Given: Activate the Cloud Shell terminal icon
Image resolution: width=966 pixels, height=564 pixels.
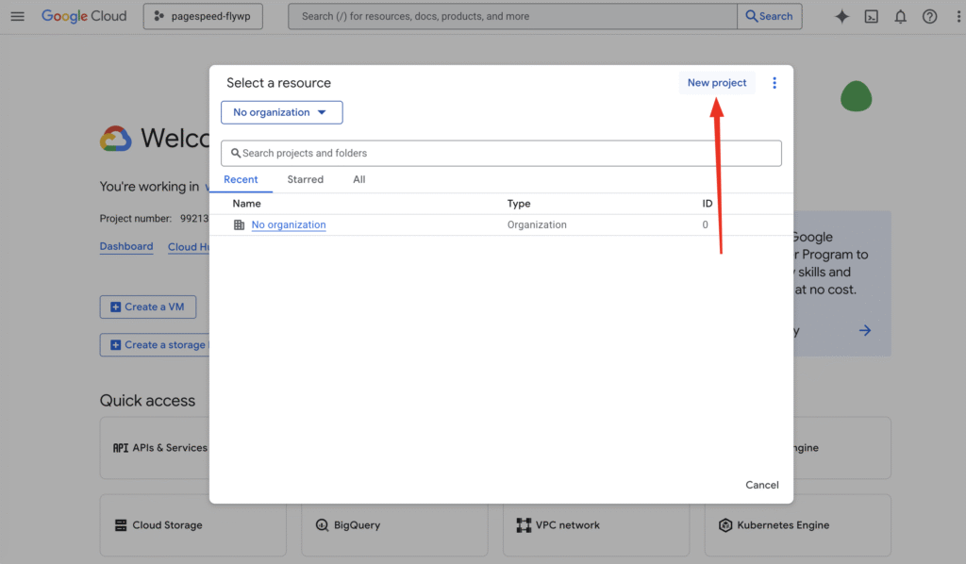Looking at the screenshot, I should 872,16.
